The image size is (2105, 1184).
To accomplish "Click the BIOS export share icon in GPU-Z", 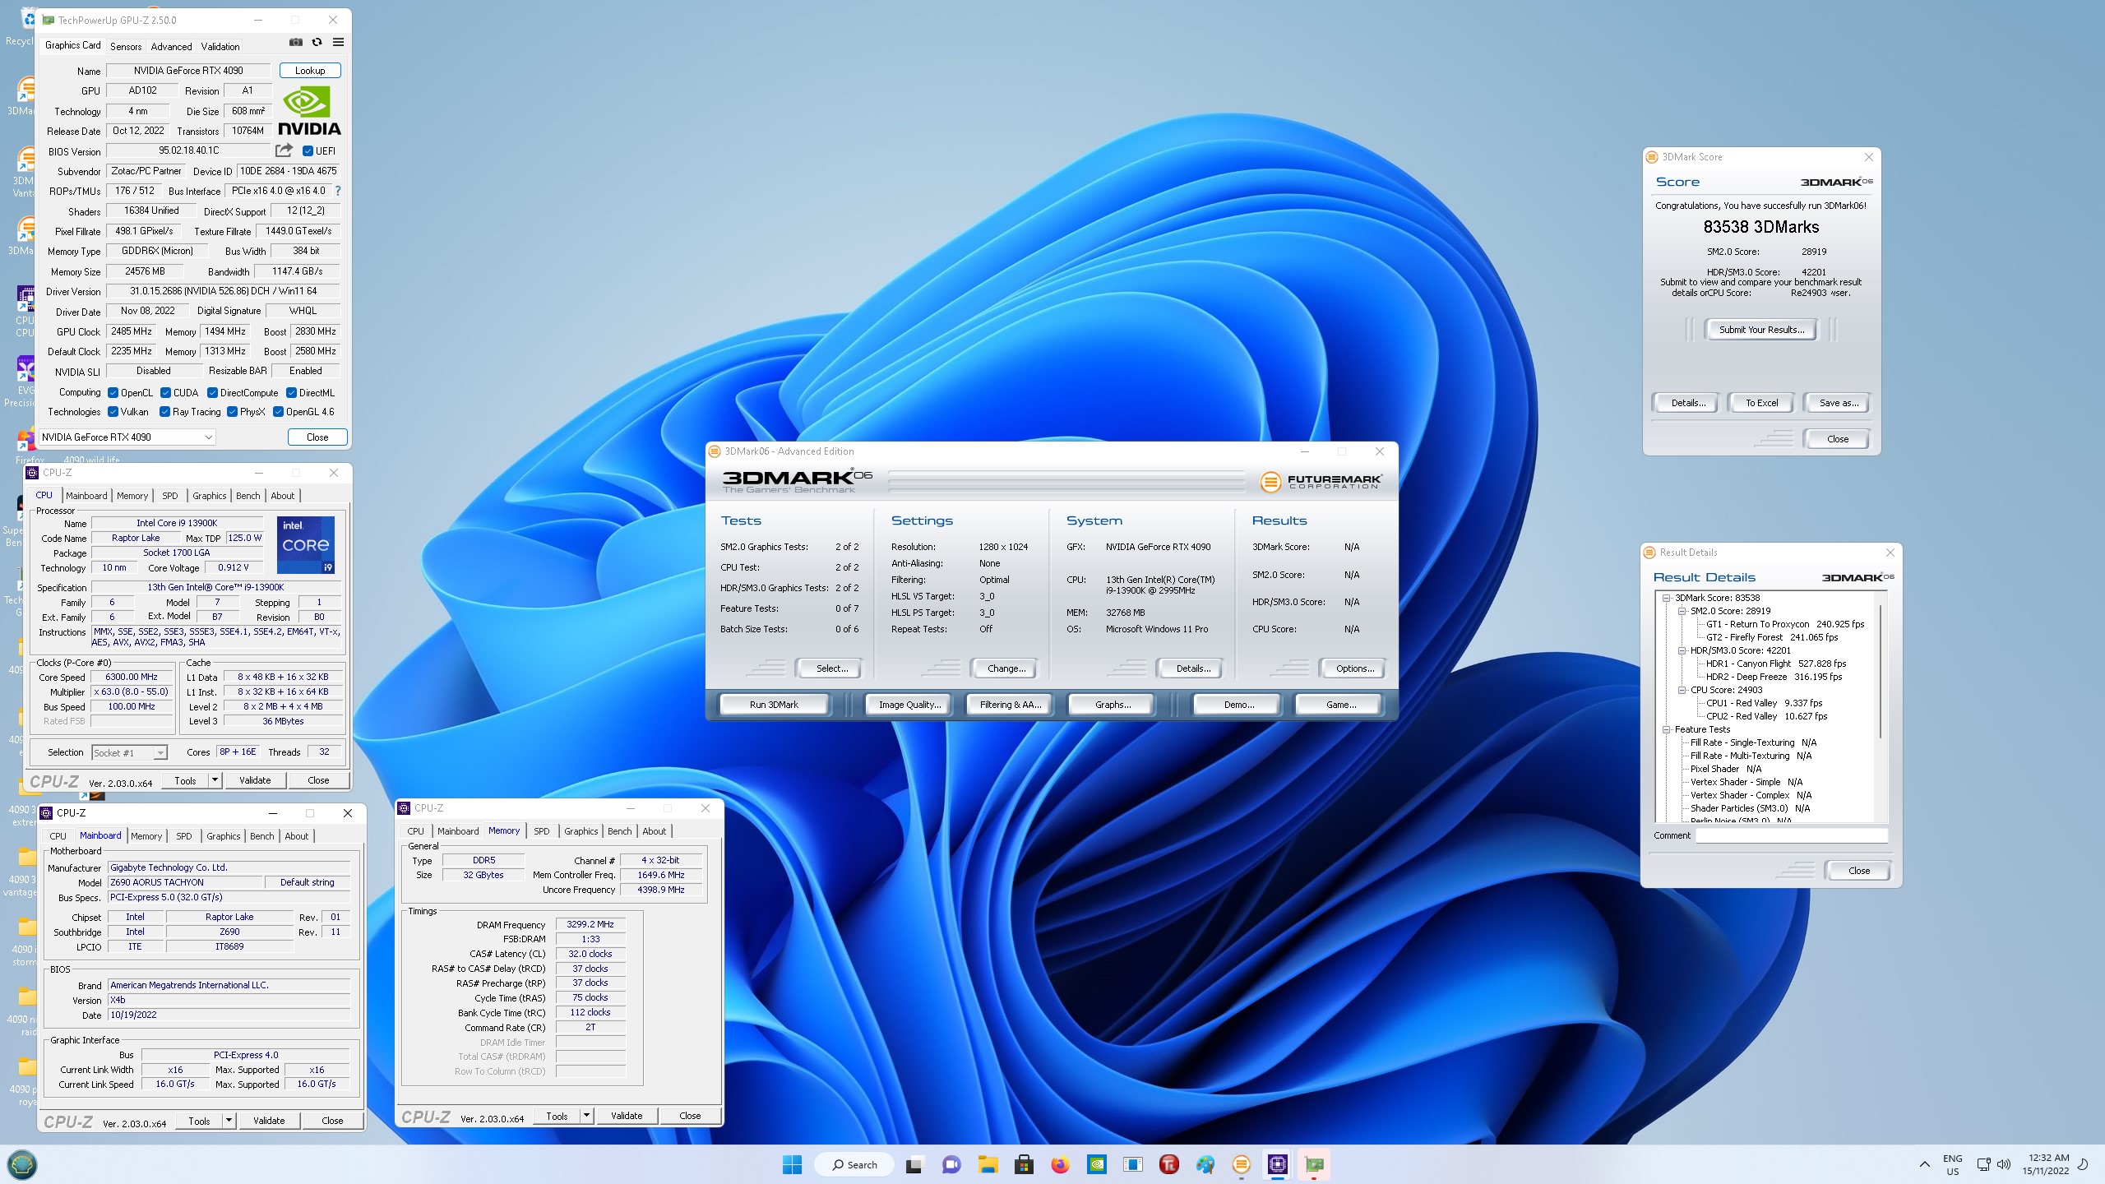I will pyautogui.click(x=284, y=150).
